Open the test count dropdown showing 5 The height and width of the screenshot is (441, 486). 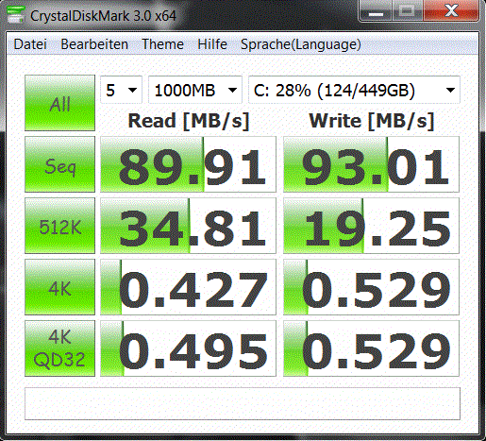(121, 90)
